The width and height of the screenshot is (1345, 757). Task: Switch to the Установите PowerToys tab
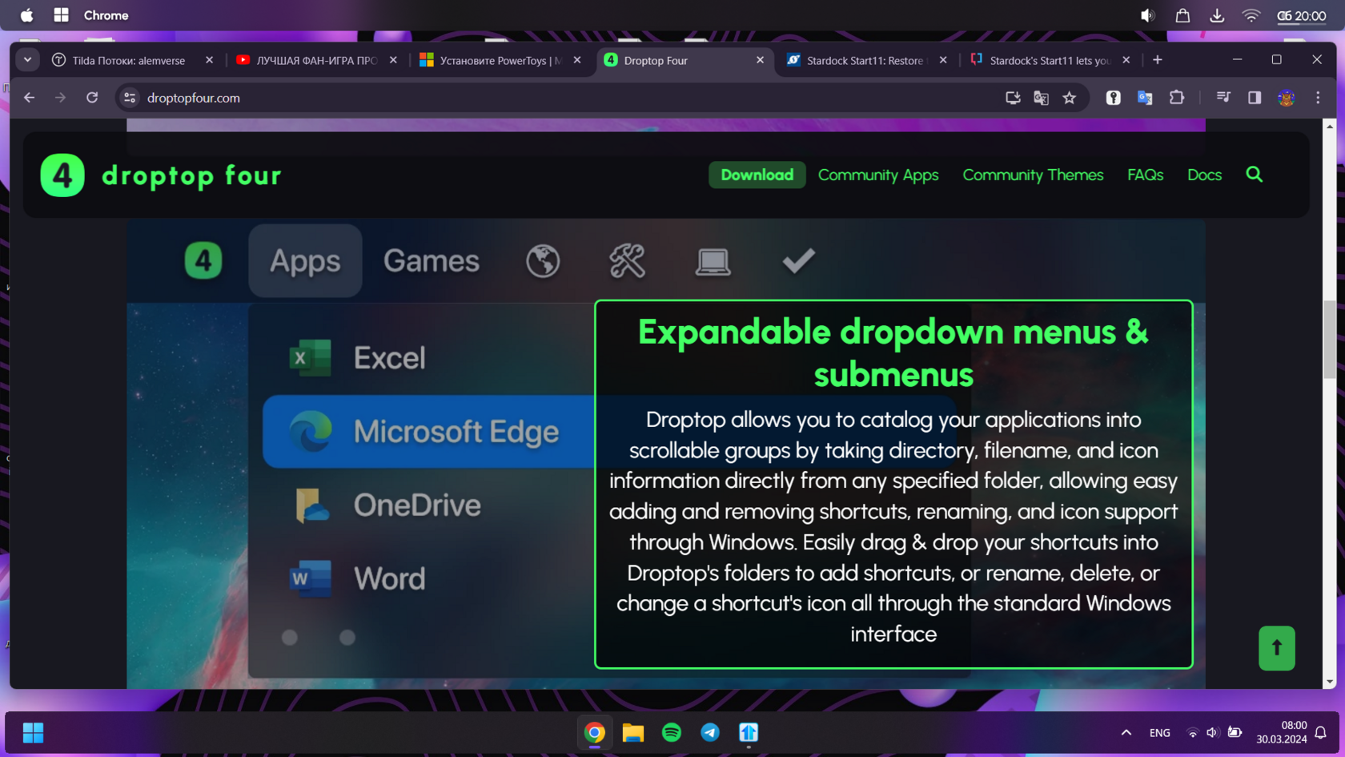[500, 60]
